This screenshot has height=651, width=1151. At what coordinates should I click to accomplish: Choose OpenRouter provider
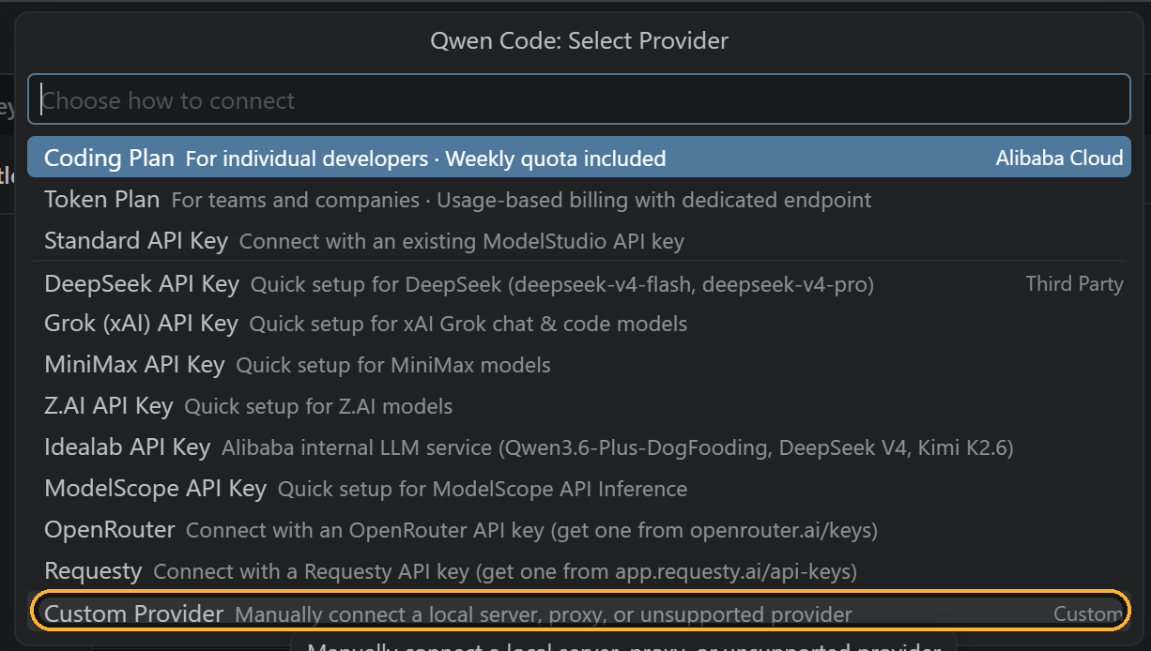coord(578,530)
